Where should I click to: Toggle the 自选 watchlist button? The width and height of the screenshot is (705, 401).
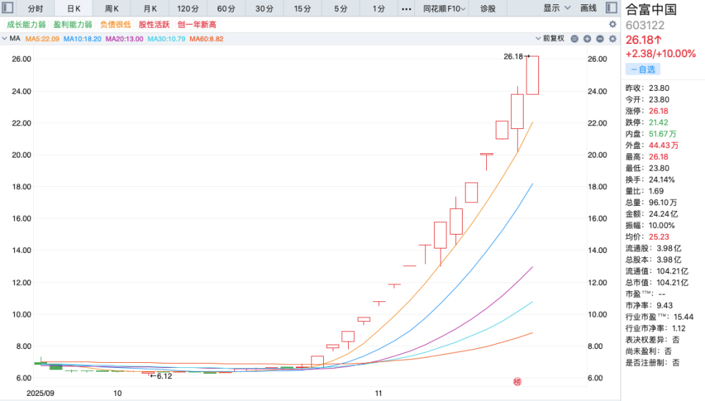coord(643,69)
